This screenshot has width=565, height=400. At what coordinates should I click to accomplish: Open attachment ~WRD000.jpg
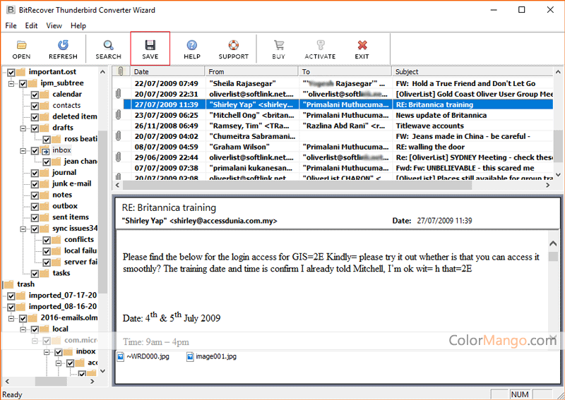coord(143,357)
